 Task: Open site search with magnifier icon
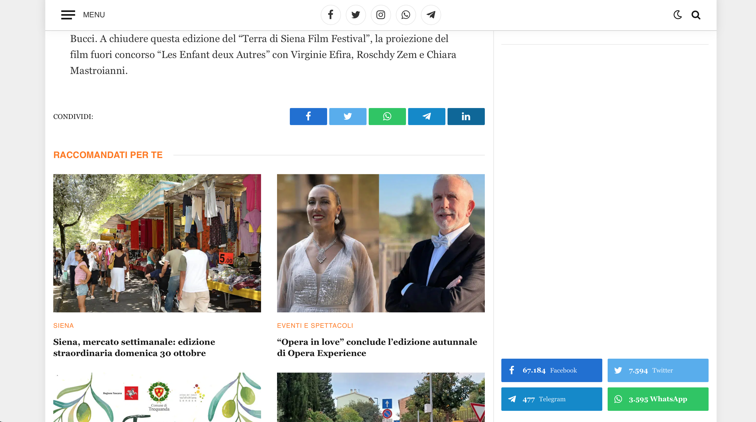click(696, 15)
